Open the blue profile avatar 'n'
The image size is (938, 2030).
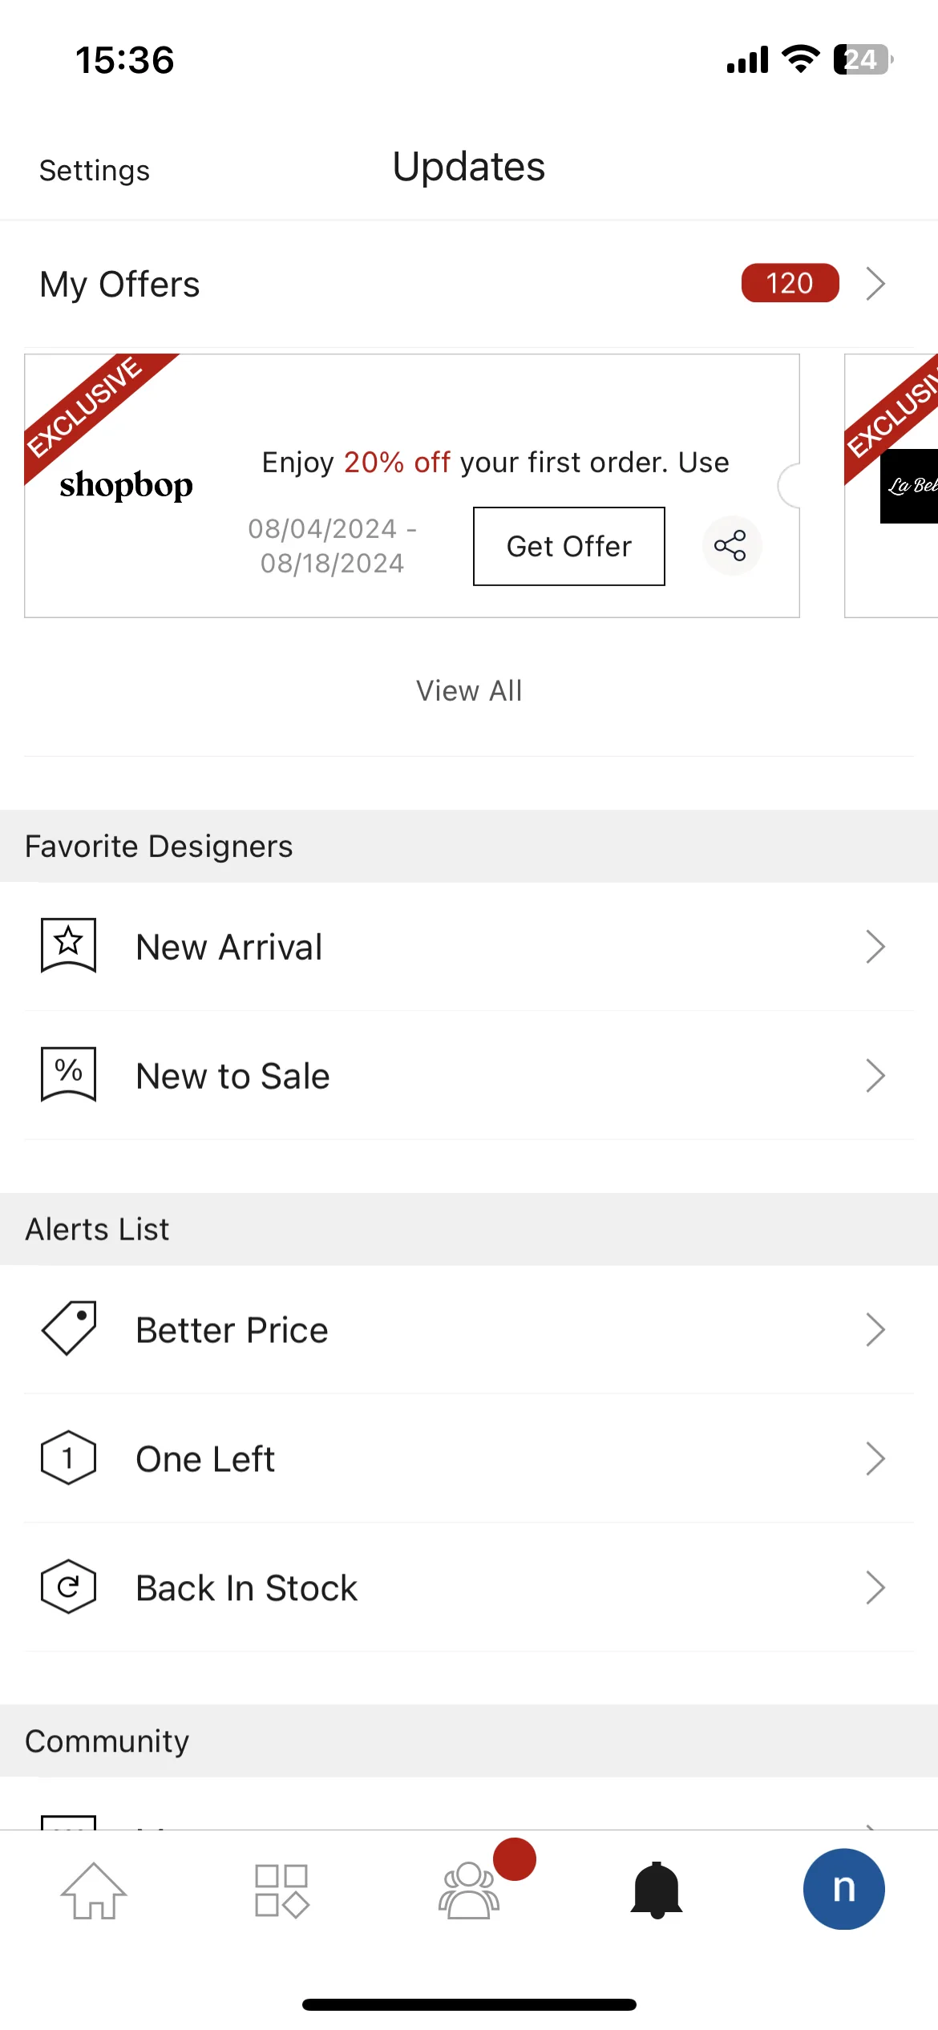[844, 1889]
